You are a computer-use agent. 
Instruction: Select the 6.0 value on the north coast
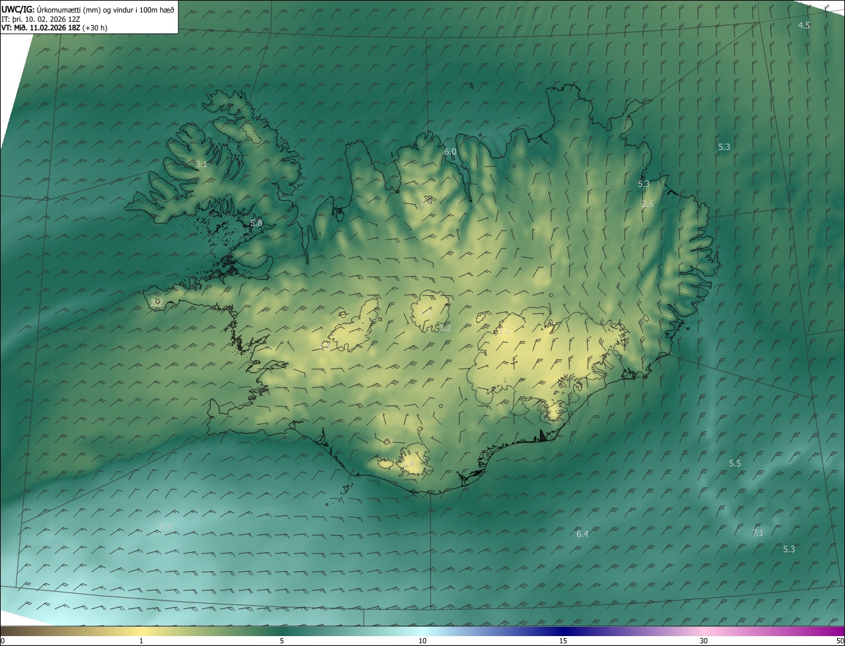point(450,151)
